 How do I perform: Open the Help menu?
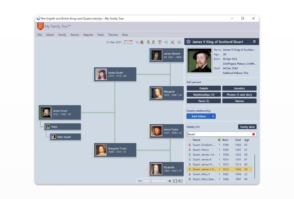(x=125, y=35)
